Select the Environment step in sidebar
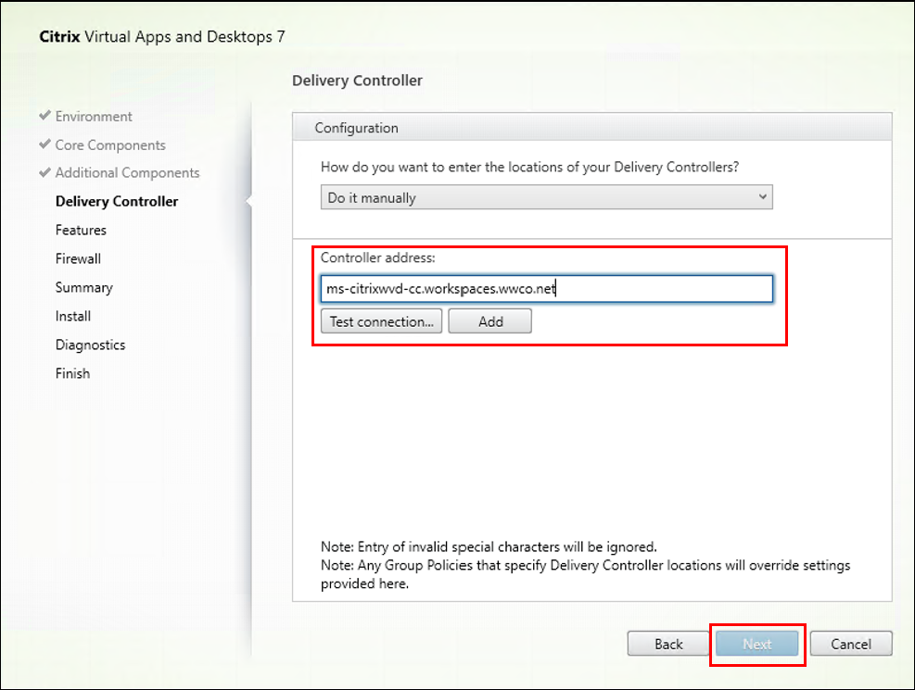Image resolution: width=915 pixels, height=690 pixels. (x=94, y=117)
